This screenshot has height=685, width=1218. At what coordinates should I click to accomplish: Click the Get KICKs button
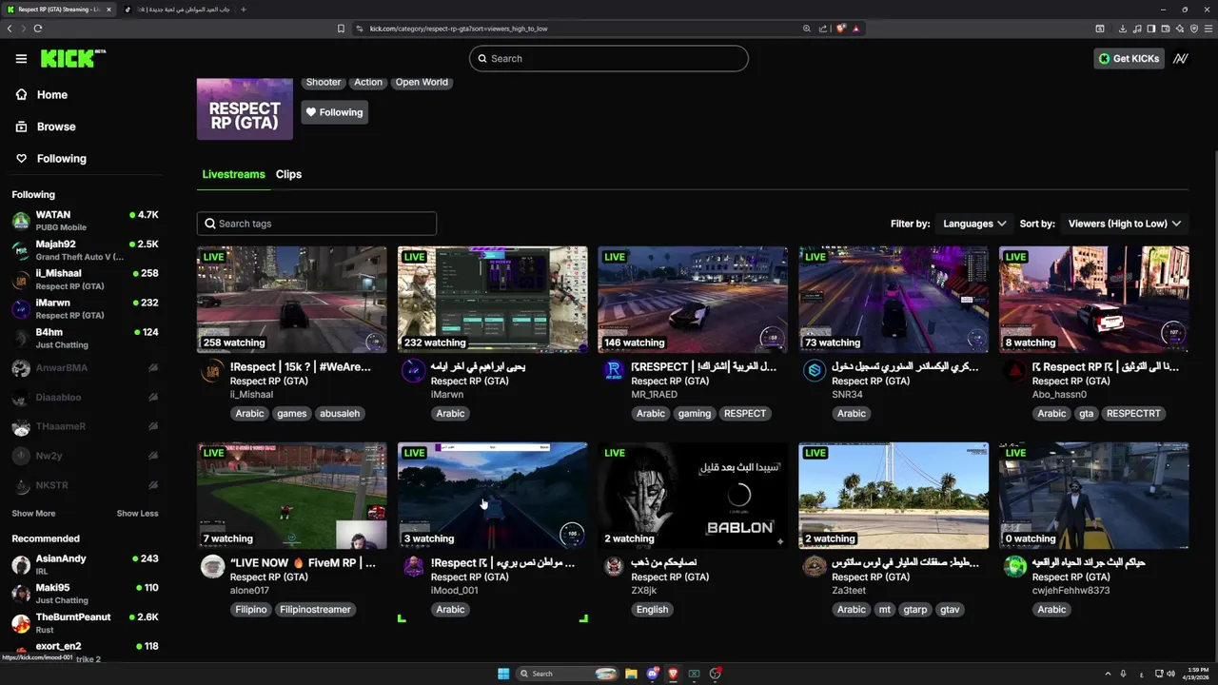tap(1129, 59)
